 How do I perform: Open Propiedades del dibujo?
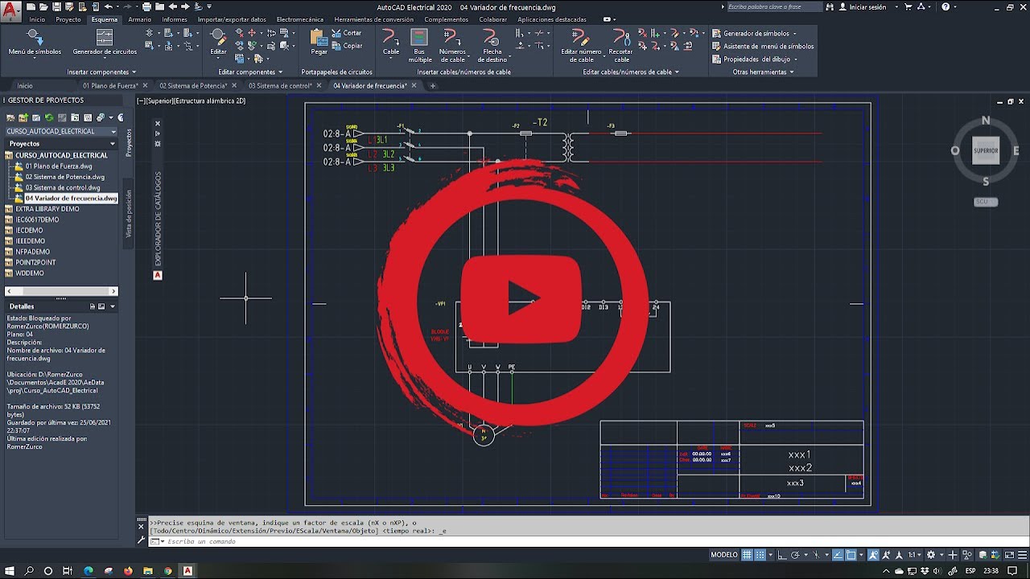point(755,59)
